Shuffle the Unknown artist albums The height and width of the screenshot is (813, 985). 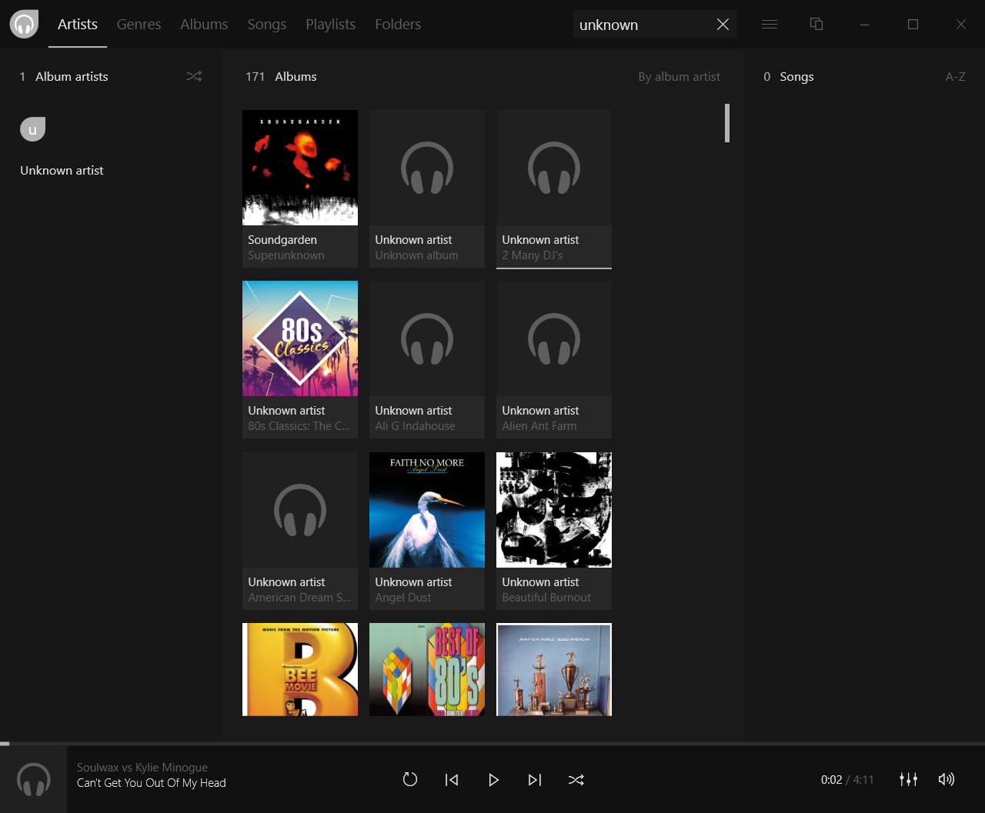(193, 76)
